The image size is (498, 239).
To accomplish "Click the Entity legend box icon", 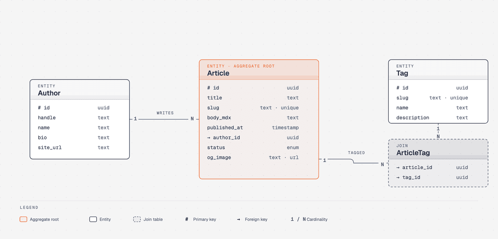I will pyautogui.click(x=93, y=219).
